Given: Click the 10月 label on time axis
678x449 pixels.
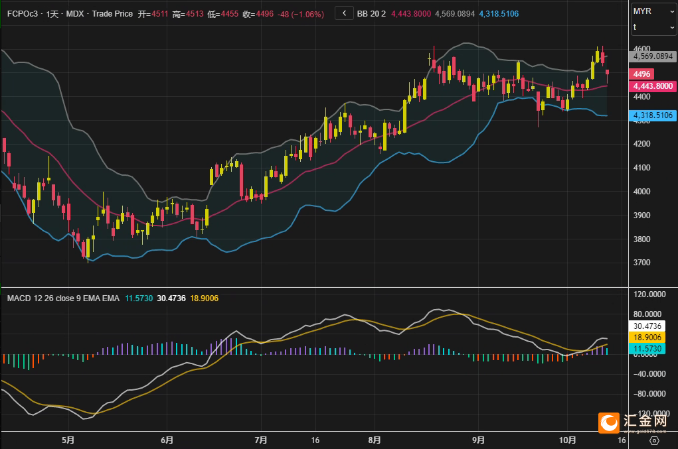Looking at the screenshot, I should (x=566, y=440).
